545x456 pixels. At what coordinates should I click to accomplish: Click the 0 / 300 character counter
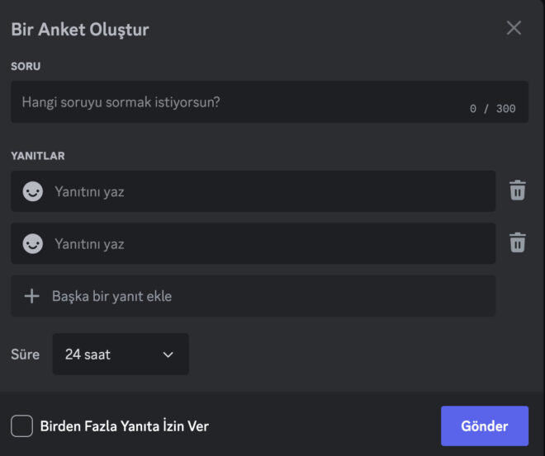click(x=492, y=109)
